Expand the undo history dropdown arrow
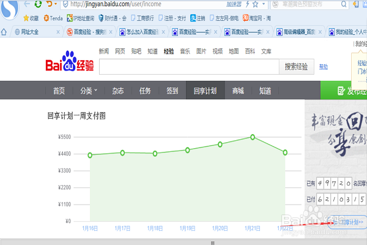 click(56, 4)
